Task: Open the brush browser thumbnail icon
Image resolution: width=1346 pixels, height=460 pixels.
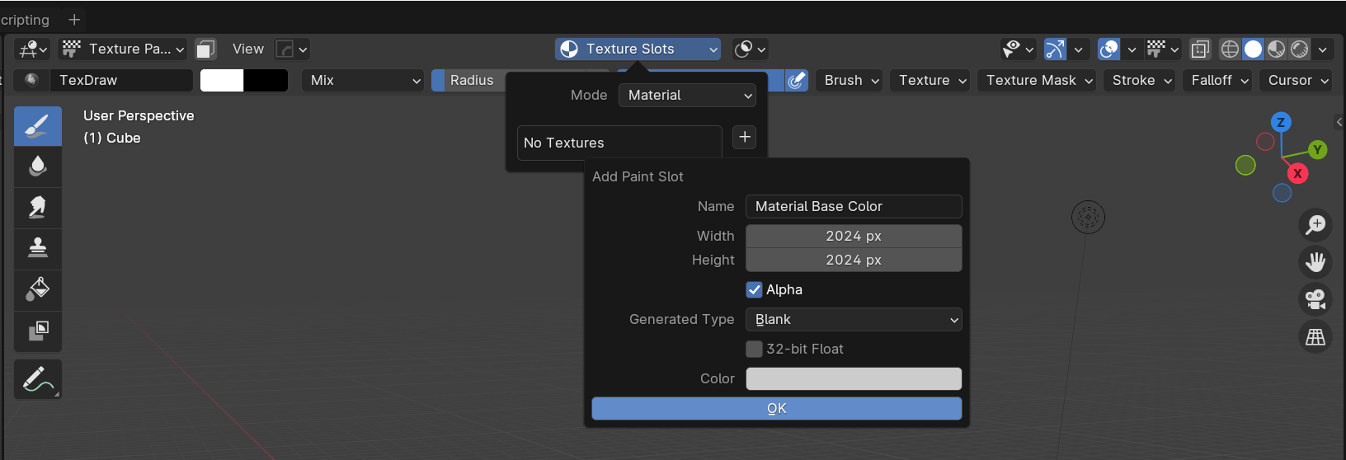Action: click(32, 80)
